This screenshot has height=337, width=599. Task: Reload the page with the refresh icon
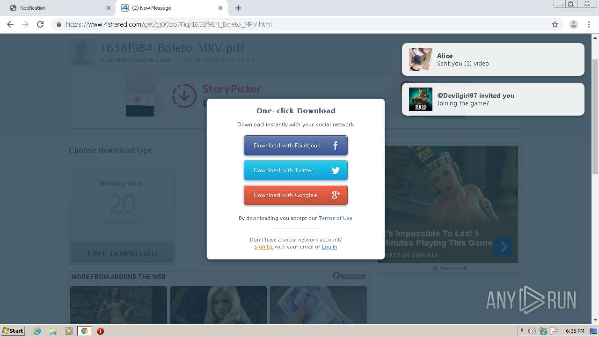click(x=40, y=24)
